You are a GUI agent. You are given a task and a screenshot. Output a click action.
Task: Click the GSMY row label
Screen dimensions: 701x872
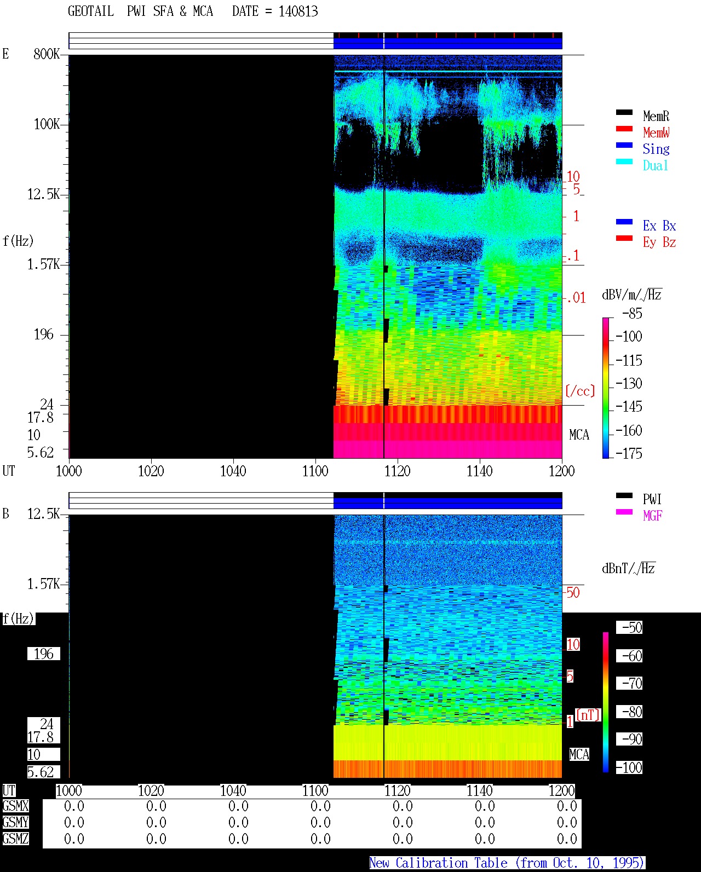pyautogui.click(x=16, y=822)
